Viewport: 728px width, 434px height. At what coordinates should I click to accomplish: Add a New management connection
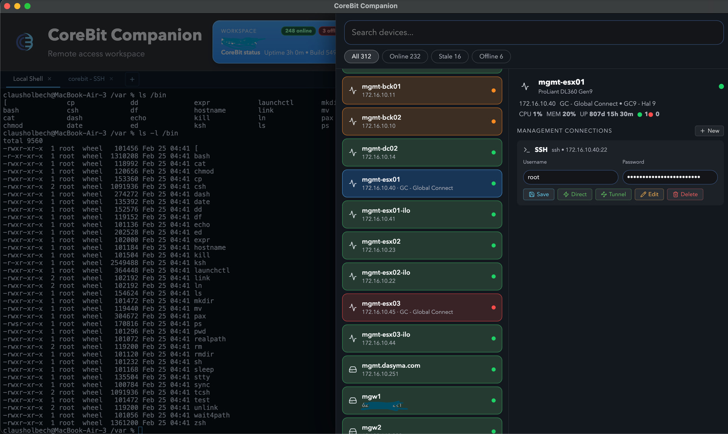(709, 131)
